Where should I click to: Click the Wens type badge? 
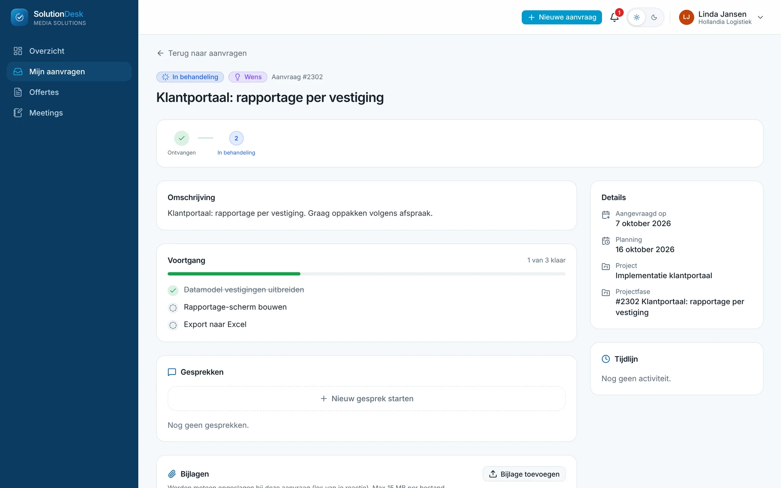(x=248, y=77)
